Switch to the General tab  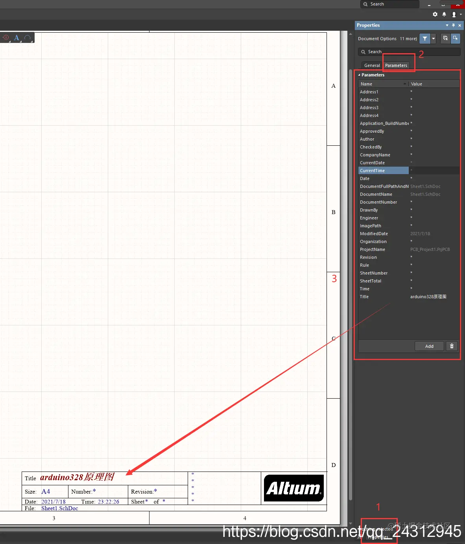(x=372, y=65)
